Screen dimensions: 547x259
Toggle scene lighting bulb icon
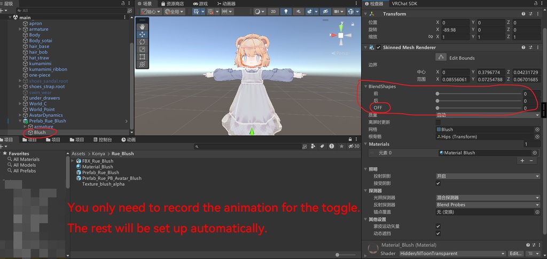pos(286,12)
